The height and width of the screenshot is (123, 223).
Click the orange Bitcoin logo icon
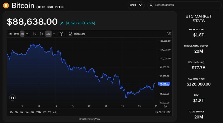point(6,5)
